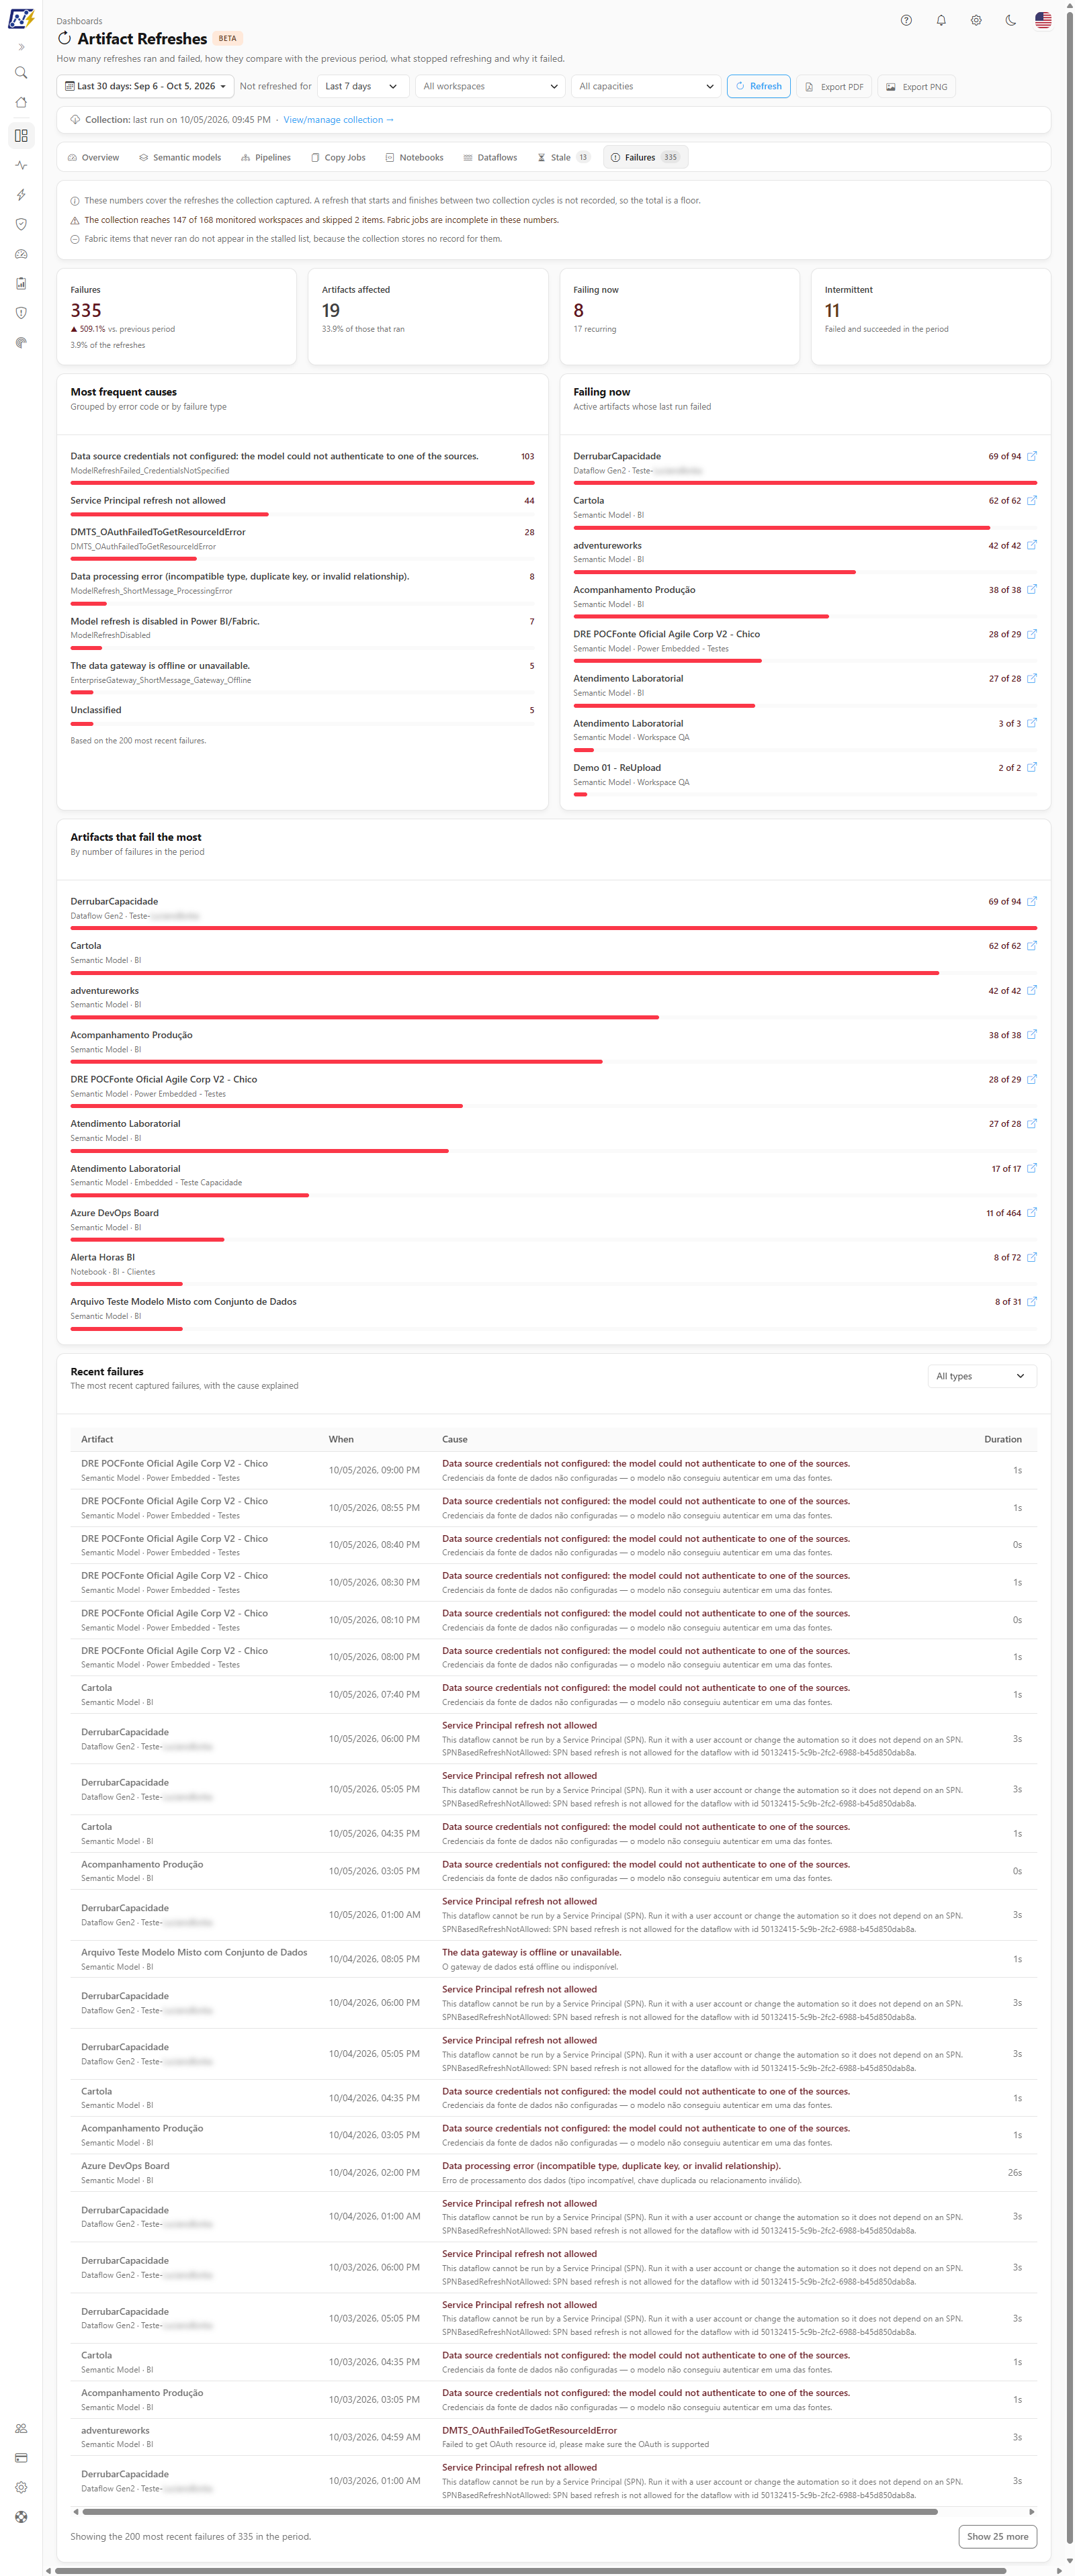Open external link for Azure DevOps Board row
Screen dimensions: 1075x2576
coord(1032,1213)
